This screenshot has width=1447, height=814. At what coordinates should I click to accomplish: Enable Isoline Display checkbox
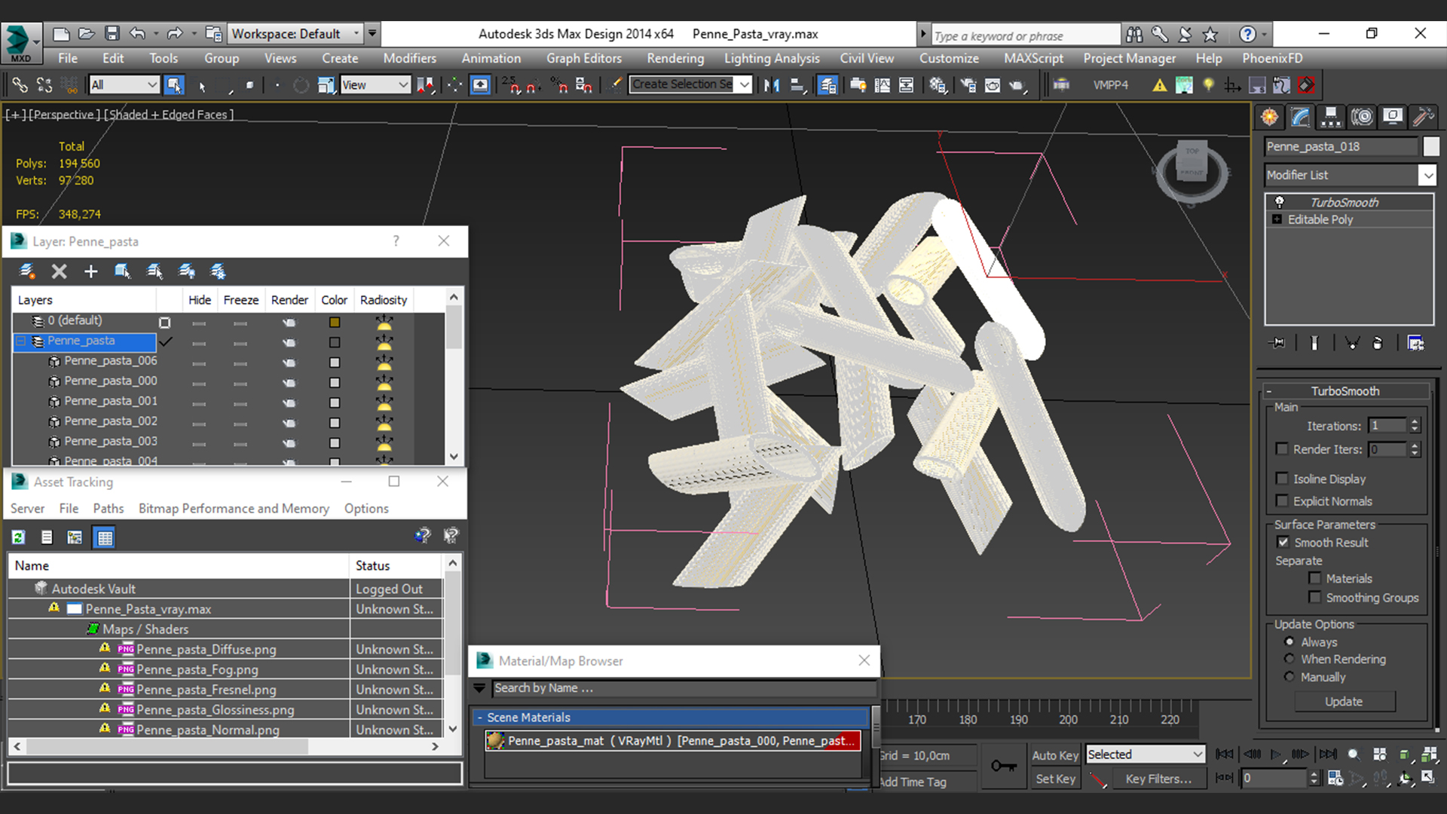[1282, 479]
